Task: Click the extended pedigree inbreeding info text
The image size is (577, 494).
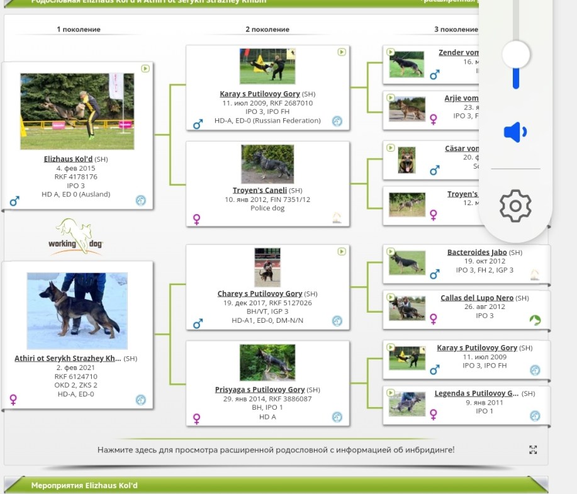Action: [x=276, y=450]
